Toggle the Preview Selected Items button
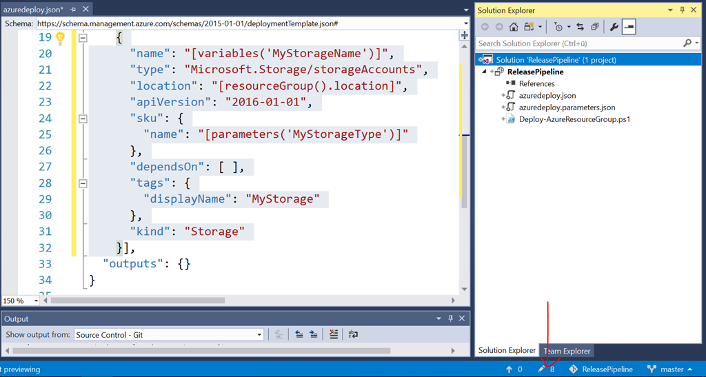This screenshot has height=377, width=706. pyautogui.click(x=629, y=27)
